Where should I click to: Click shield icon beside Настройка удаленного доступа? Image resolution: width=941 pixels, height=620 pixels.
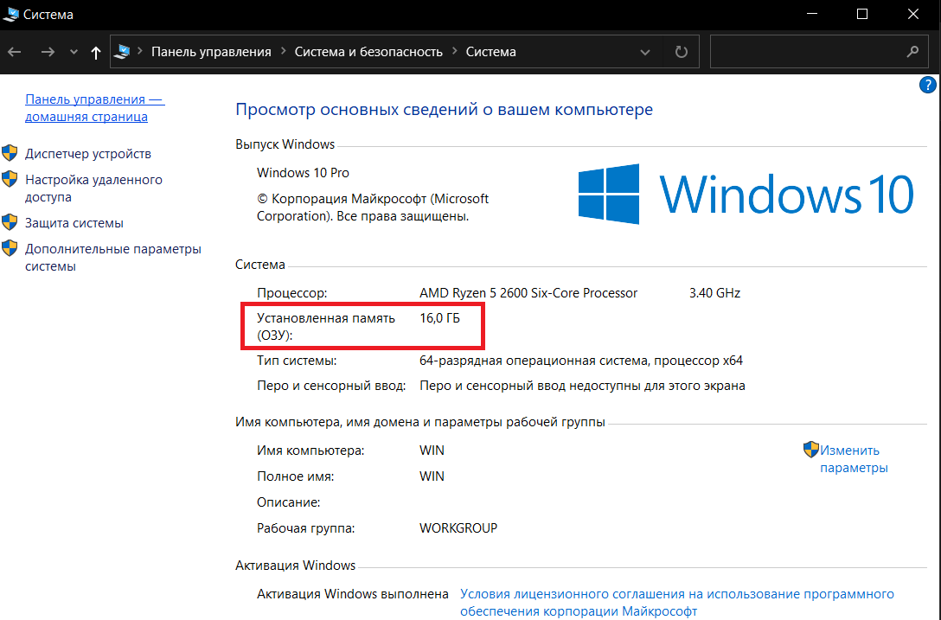[x=10, y=179]
